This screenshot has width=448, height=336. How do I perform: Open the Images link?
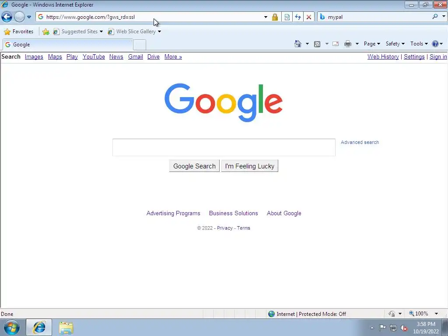tap(34, 56)
